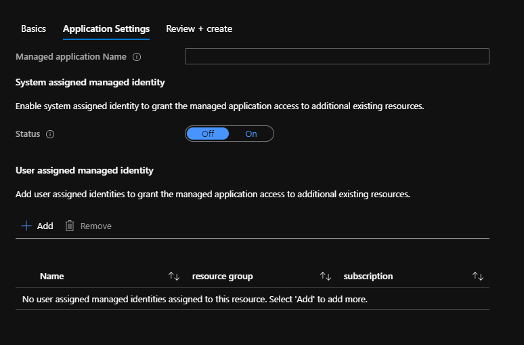Sort table by resource group header
Viewport: 524px width, 345px height.
(223, 276)
